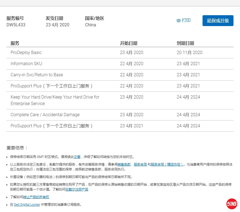The image size is (240, 212).
Task: Open the 文章 link about time zones
Action: click(x=77, y=157)
